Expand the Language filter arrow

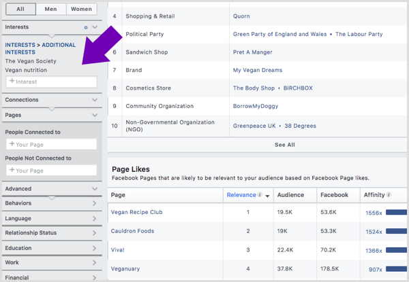click(x=95, y=219)
